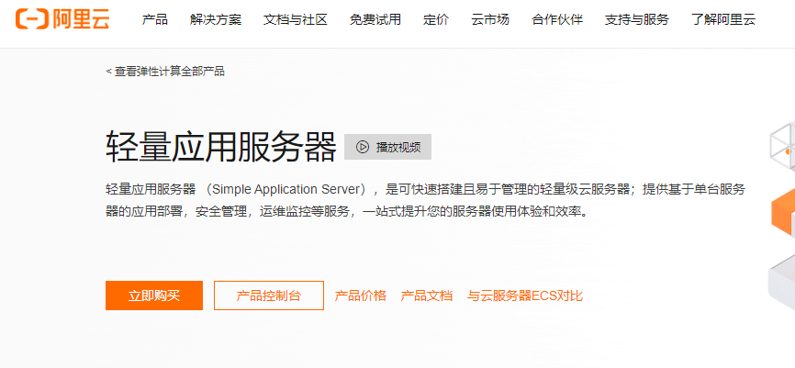Click the 立即购买 button
The image size is (795, 368).
(154, 296)
